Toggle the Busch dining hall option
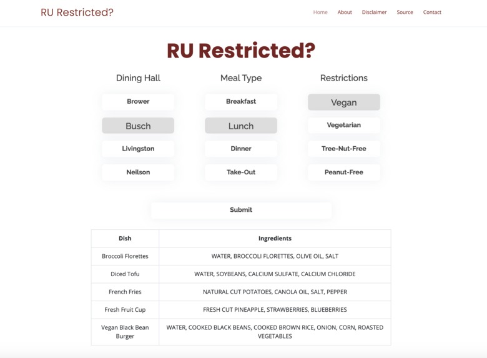 (x=138, y=126)
